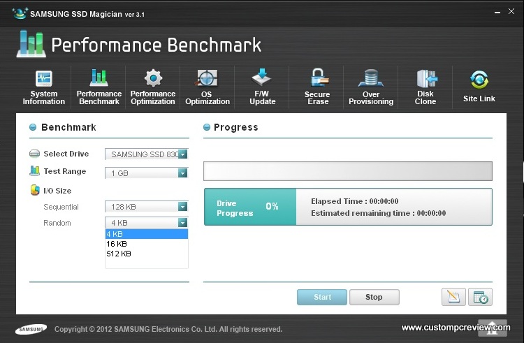Select 512 KB in Random list
Viewport: 524px width, 343px height.
click(147, 254)
